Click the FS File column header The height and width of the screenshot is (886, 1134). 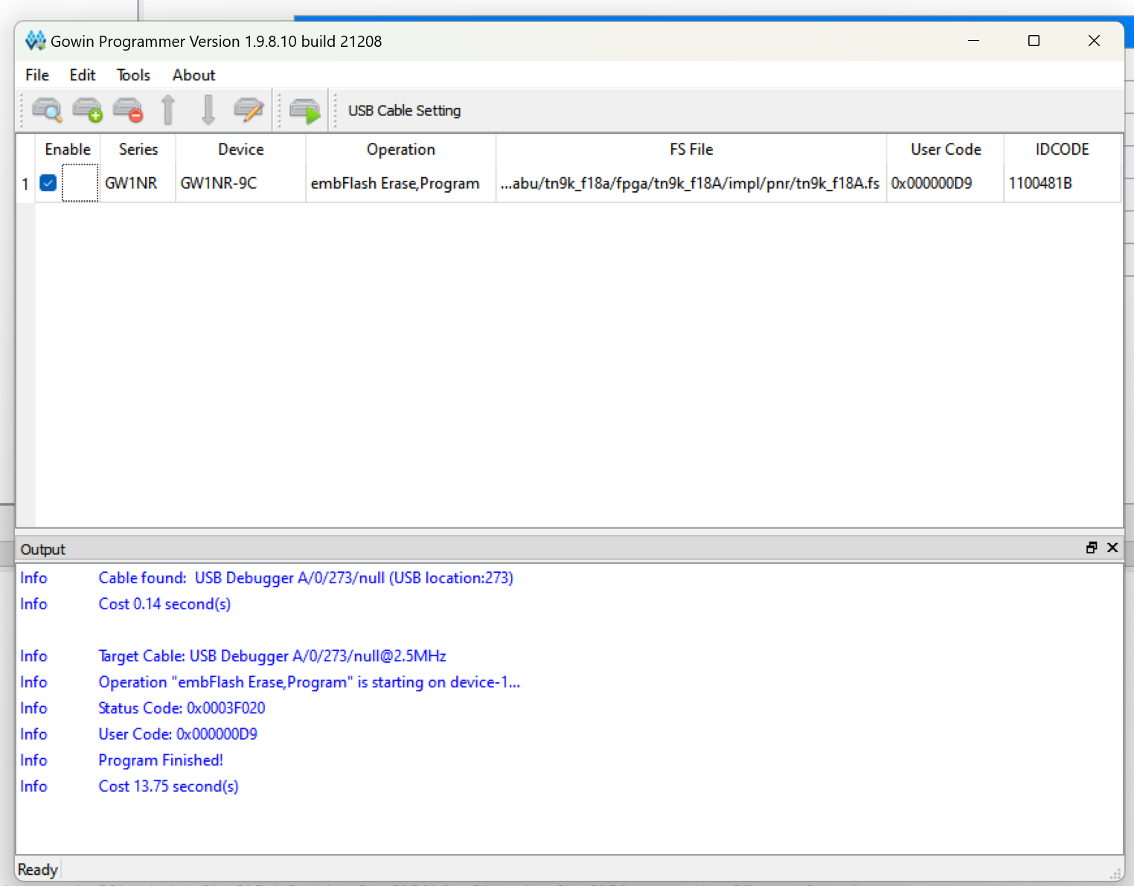[691, 150]
